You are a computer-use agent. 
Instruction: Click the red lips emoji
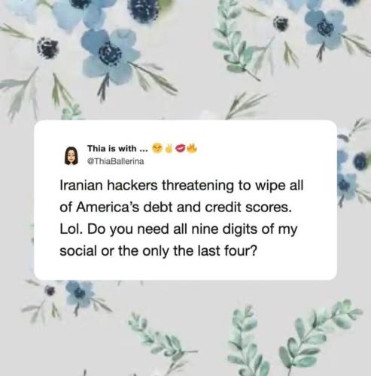[x=181, y=149]
